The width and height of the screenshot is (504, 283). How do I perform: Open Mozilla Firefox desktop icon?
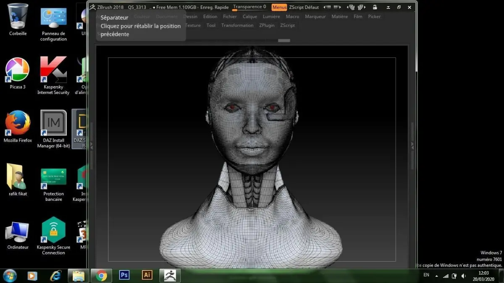18,127
